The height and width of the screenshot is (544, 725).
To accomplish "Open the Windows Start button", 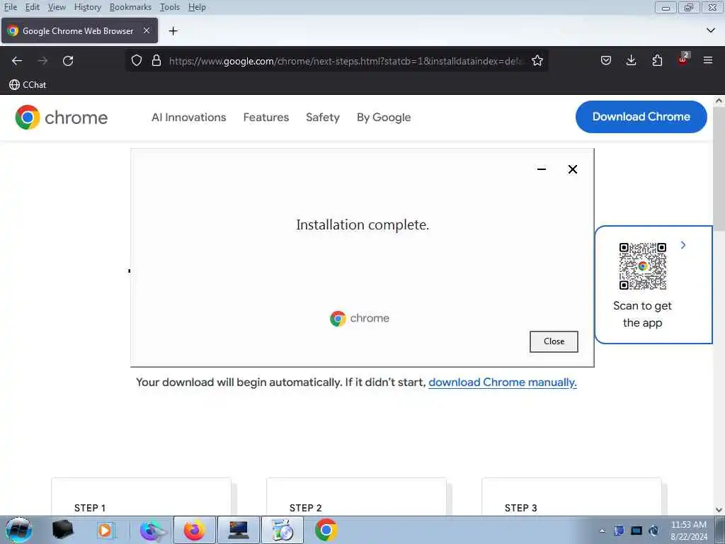I will coord(19,530).
